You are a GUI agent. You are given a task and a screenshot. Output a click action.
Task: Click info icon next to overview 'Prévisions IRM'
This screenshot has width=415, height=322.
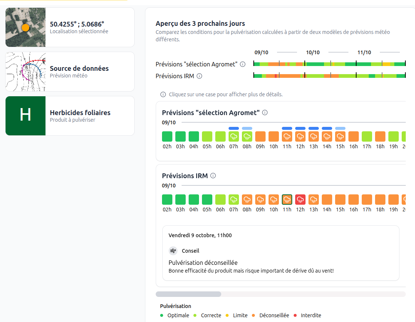tap(200, 76)
